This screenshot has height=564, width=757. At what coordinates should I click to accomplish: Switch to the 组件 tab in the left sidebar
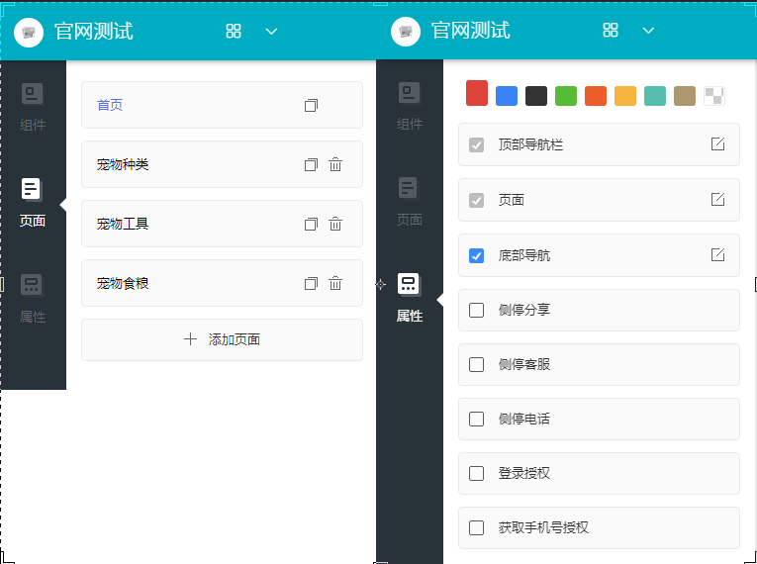pos(33,107)
